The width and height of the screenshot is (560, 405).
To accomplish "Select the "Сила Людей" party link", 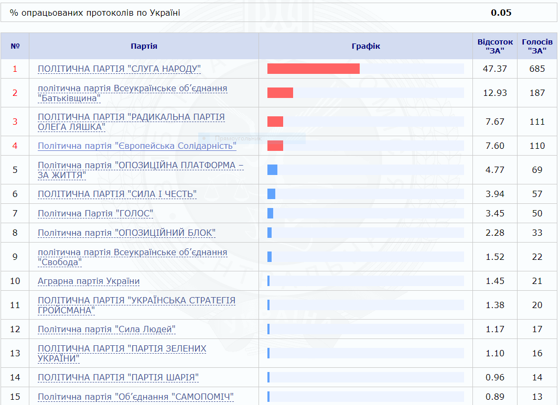I will tap(106, 329).
